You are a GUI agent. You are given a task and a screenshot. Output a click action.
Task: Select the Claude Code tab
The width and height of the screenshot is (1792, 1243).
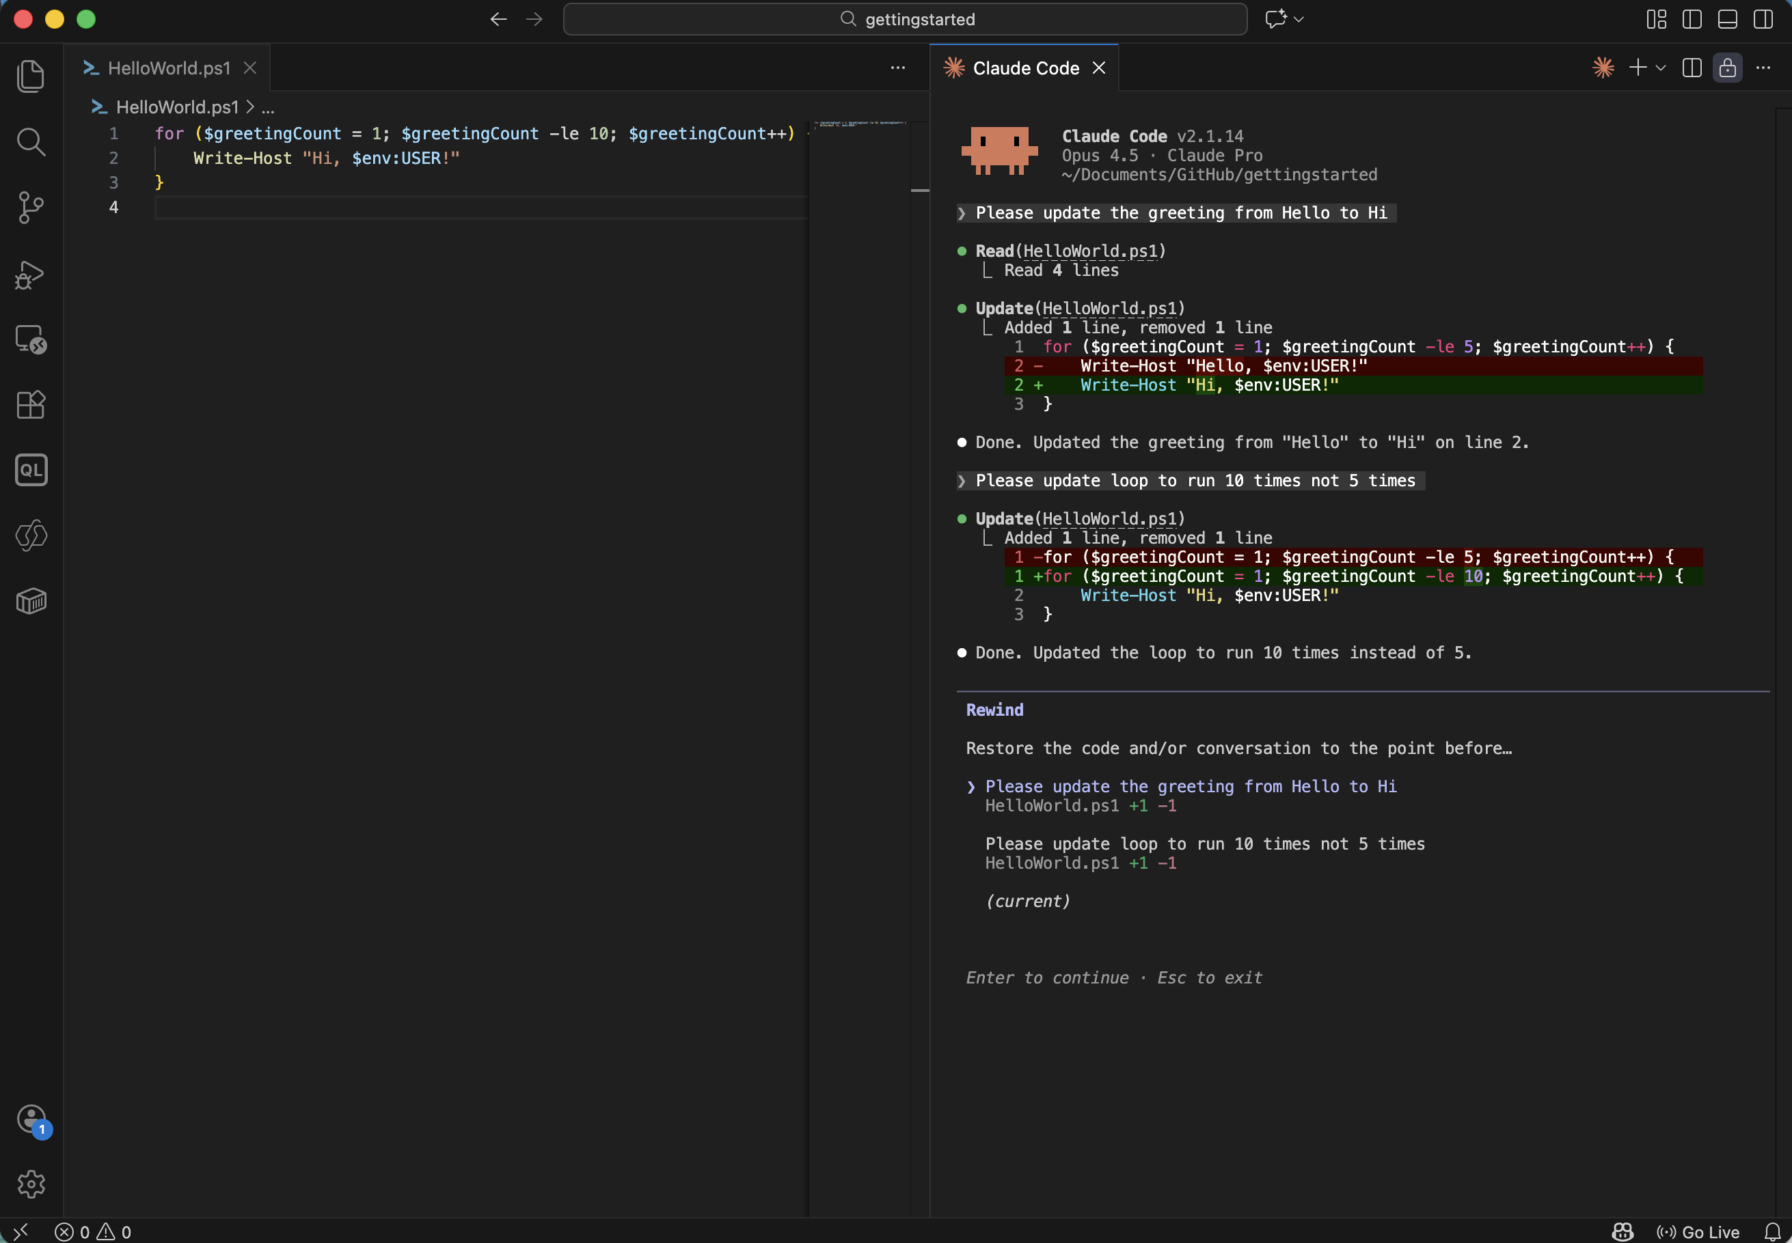point(1024,68)
